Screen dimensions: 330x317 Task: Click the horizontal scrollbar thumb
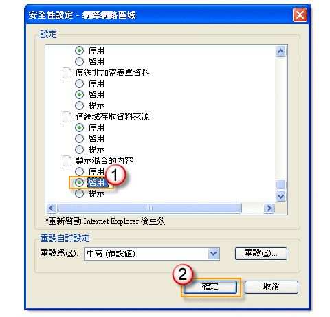tap(150, 208)
